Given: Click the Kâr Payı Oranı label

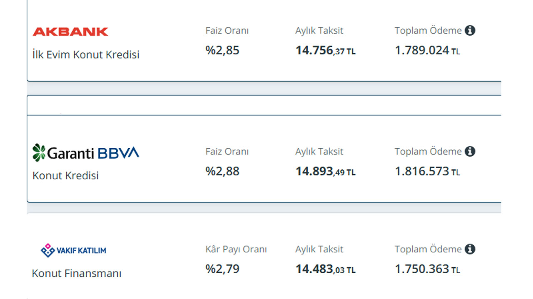Looking at the screenshot, I should click(236, 249).
